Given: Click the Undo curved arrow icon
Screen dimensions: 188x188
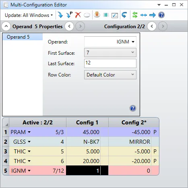Looking at the screenshot, I should pos(124,15).
